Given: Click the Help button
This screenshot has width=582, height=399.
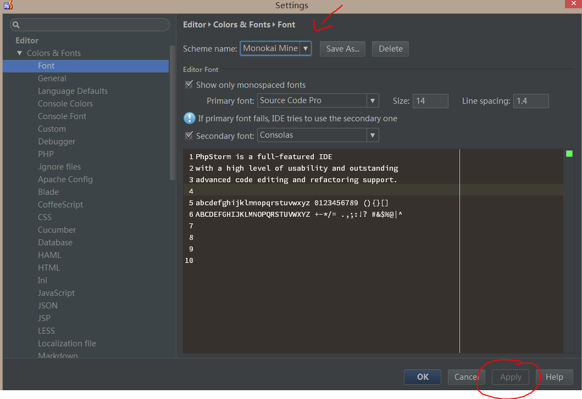Looking at the screenshot, I should tap(554, 376).
